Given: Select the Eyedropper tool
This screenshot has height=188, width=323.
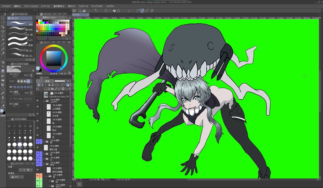Looking at the screenshot, I should 3,44.
